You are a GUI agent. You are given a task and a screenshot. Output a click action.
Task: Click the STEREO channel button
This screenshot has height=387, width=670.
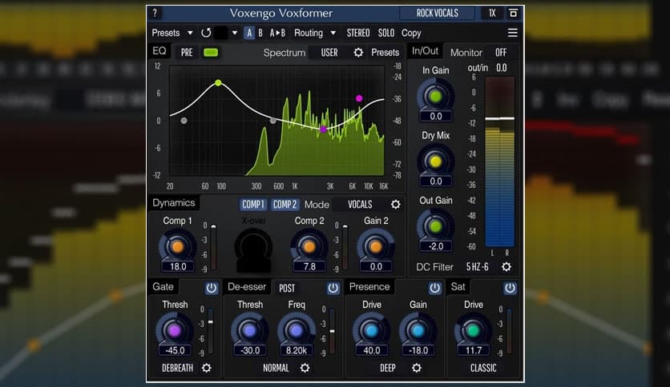(358, 33)
